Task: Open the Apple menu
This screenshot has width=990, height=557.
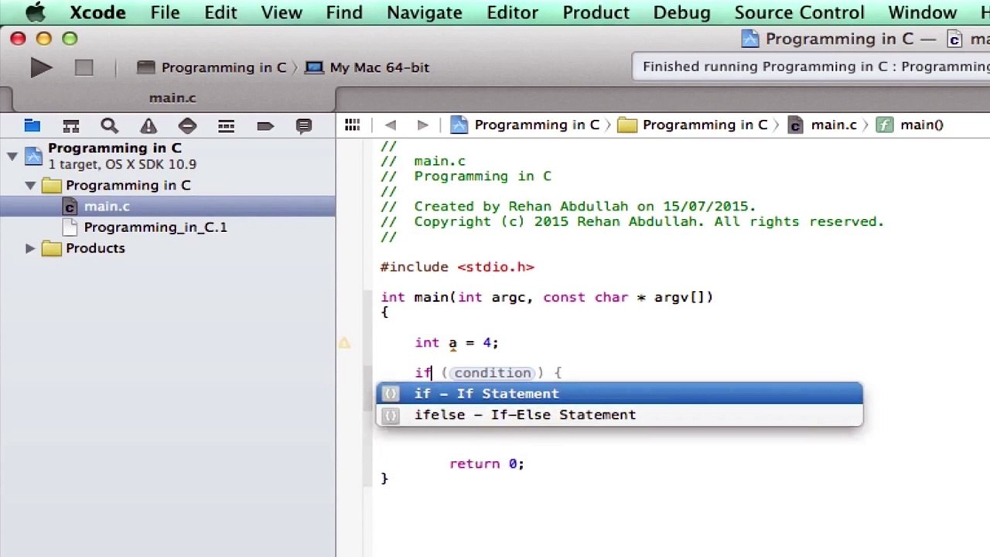Action: [34, 12]
